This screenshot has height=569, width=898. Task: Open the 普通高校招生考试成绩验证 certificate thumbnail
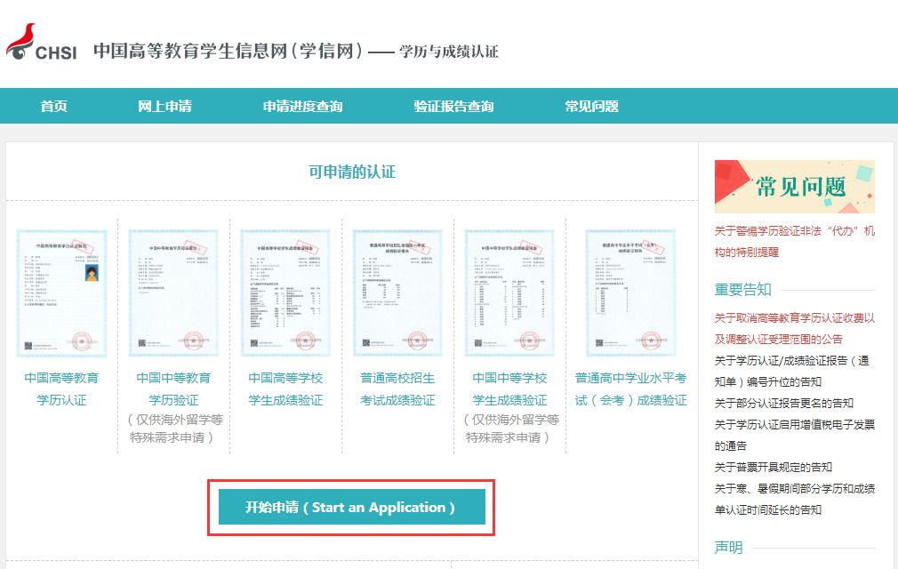pyautogui.click(x=398, y=291)
